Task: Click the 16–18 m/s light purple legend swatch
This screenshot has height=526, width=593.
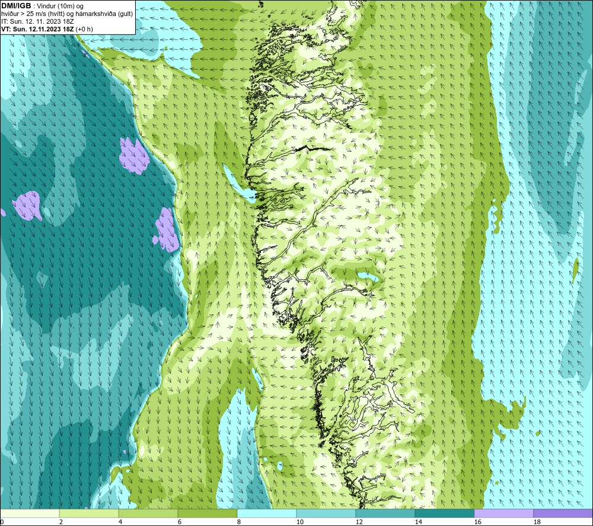Action: point(503,513)
